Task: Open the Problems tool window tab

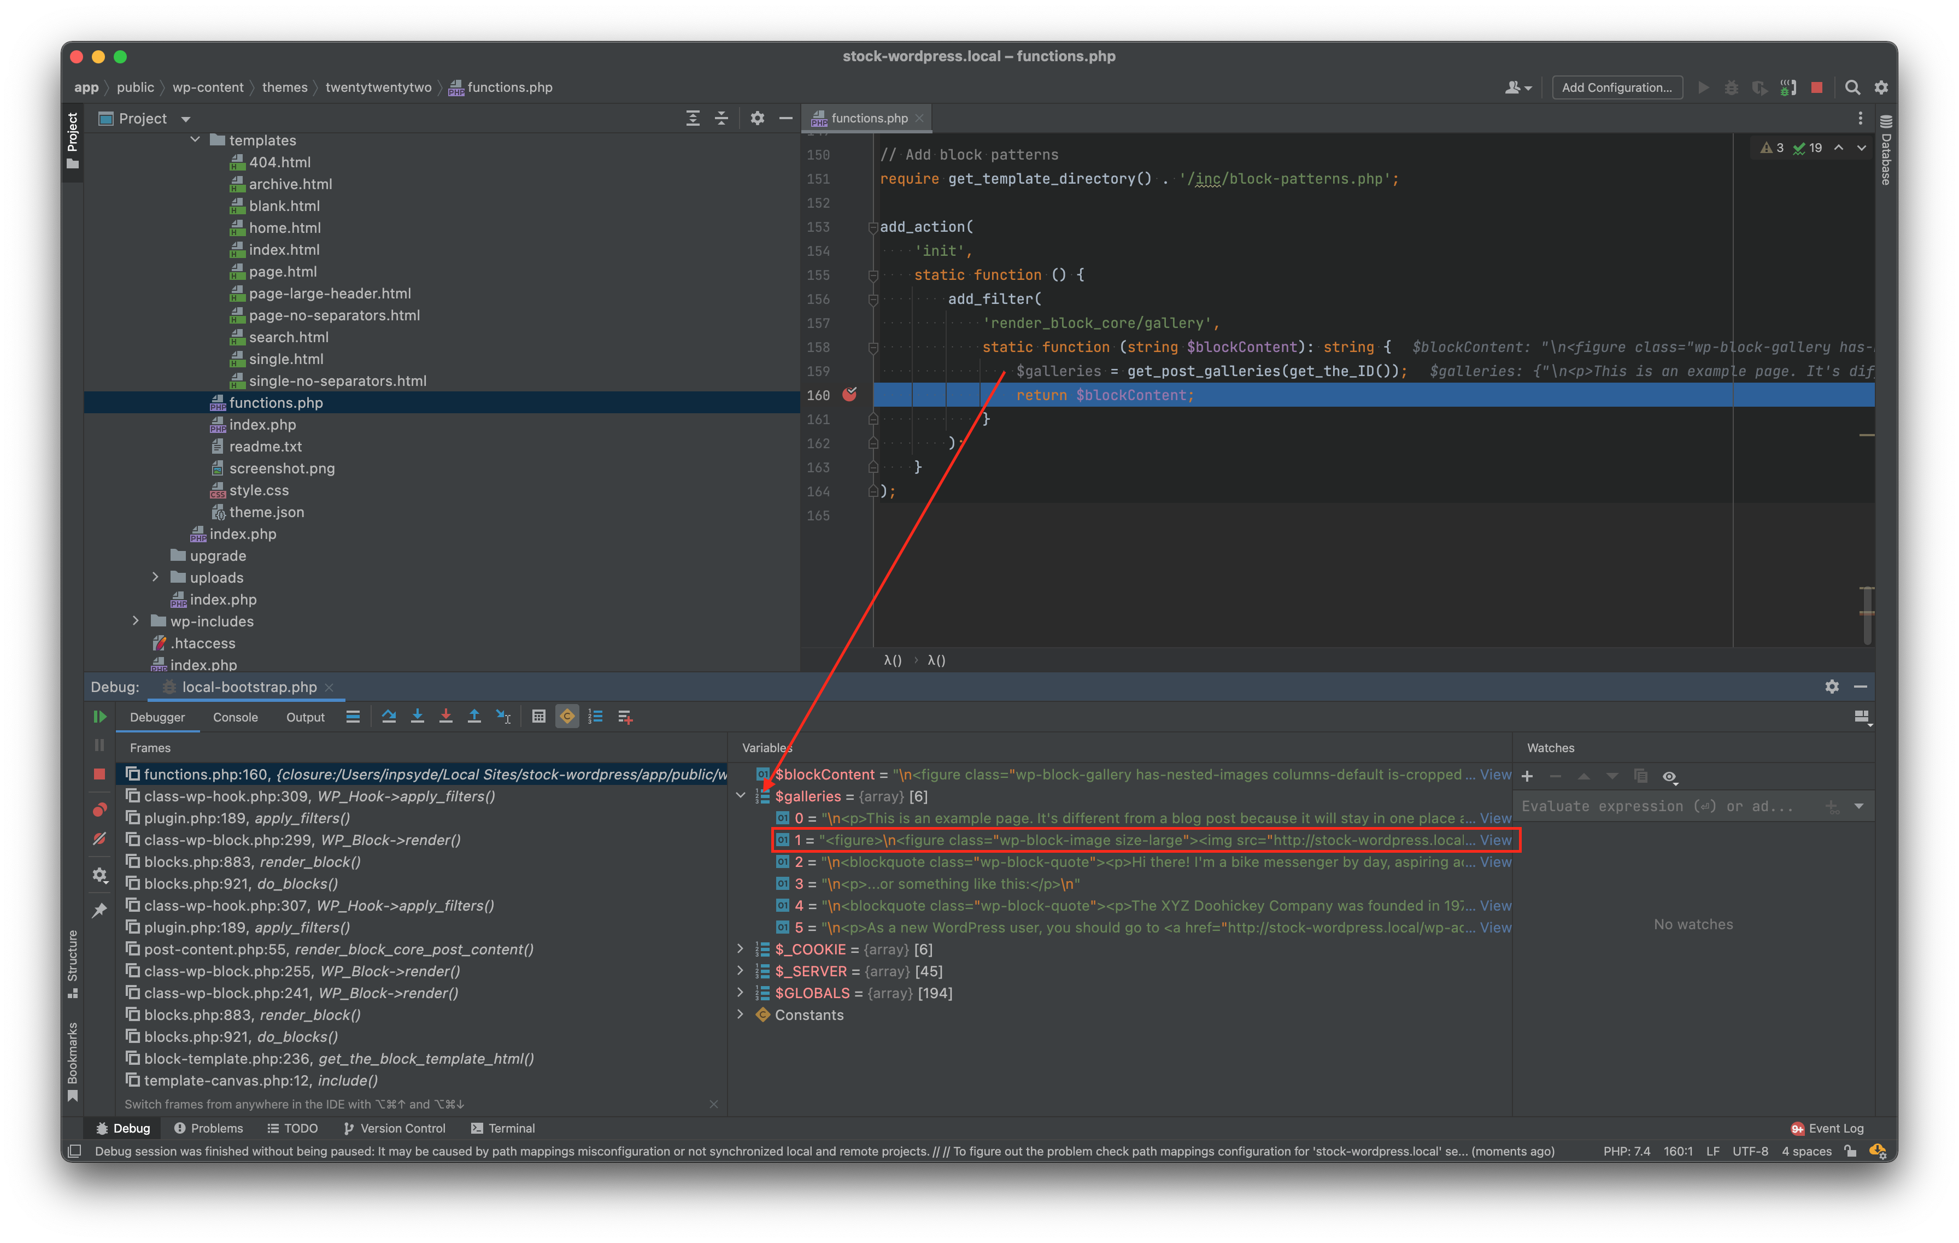Action: coord(208,1128)
